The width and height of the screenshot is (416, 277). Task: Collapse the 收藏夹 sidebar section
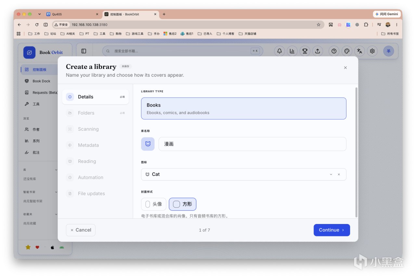tap(56, 214)
